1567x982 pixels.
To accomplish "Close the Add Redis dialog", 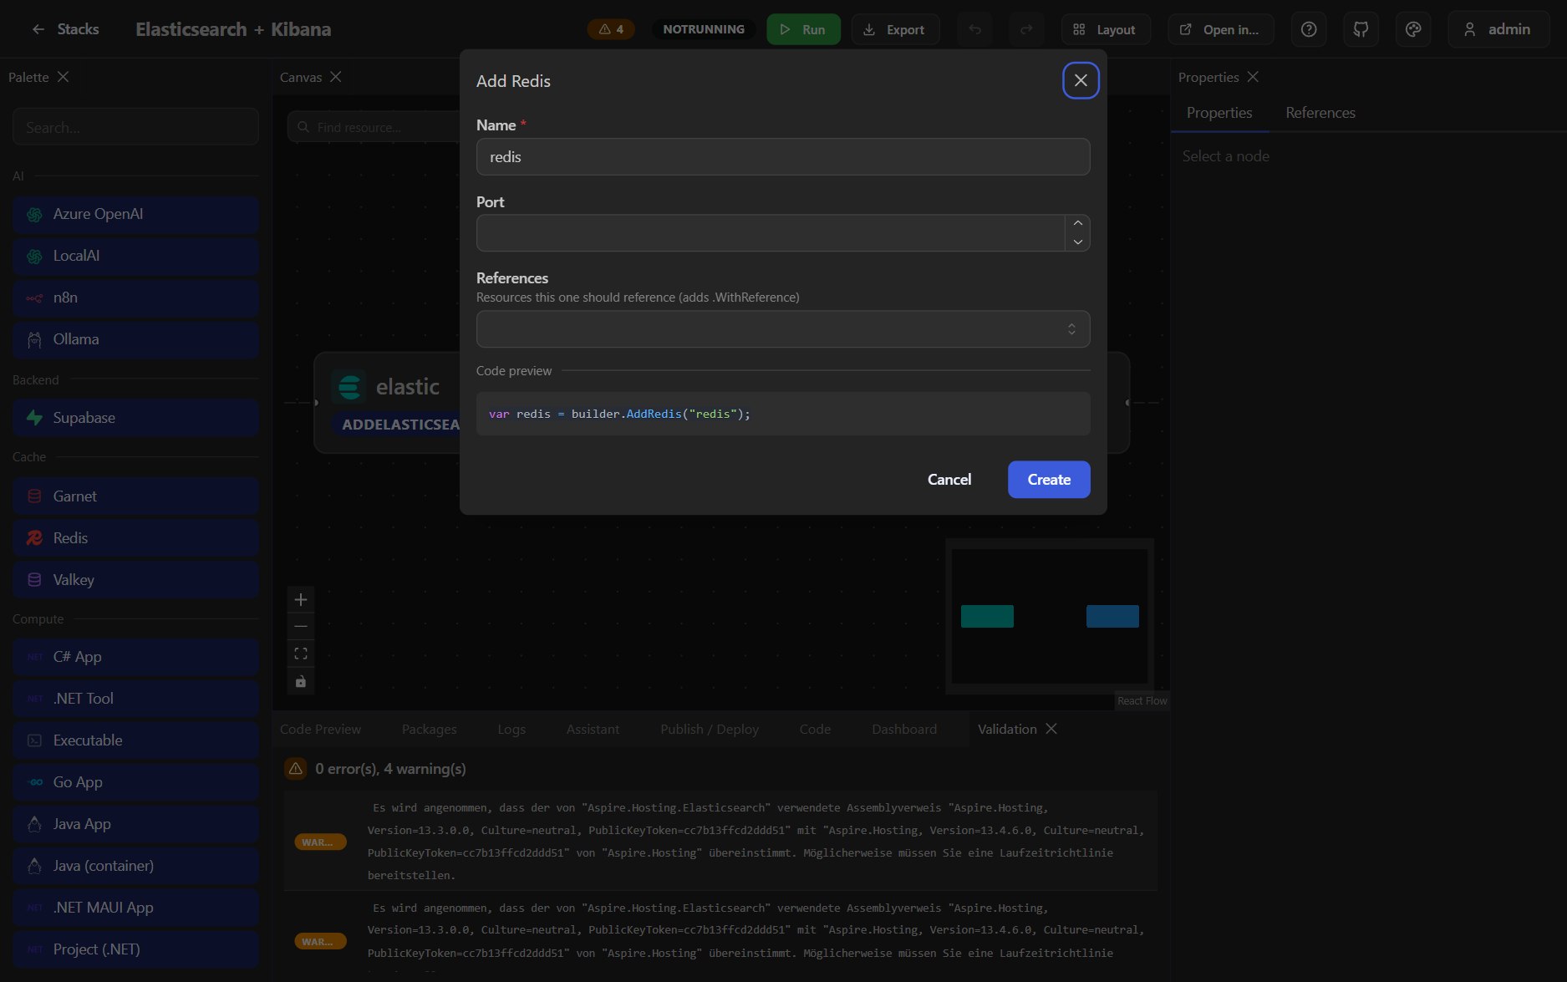I will coord(1081,80).
